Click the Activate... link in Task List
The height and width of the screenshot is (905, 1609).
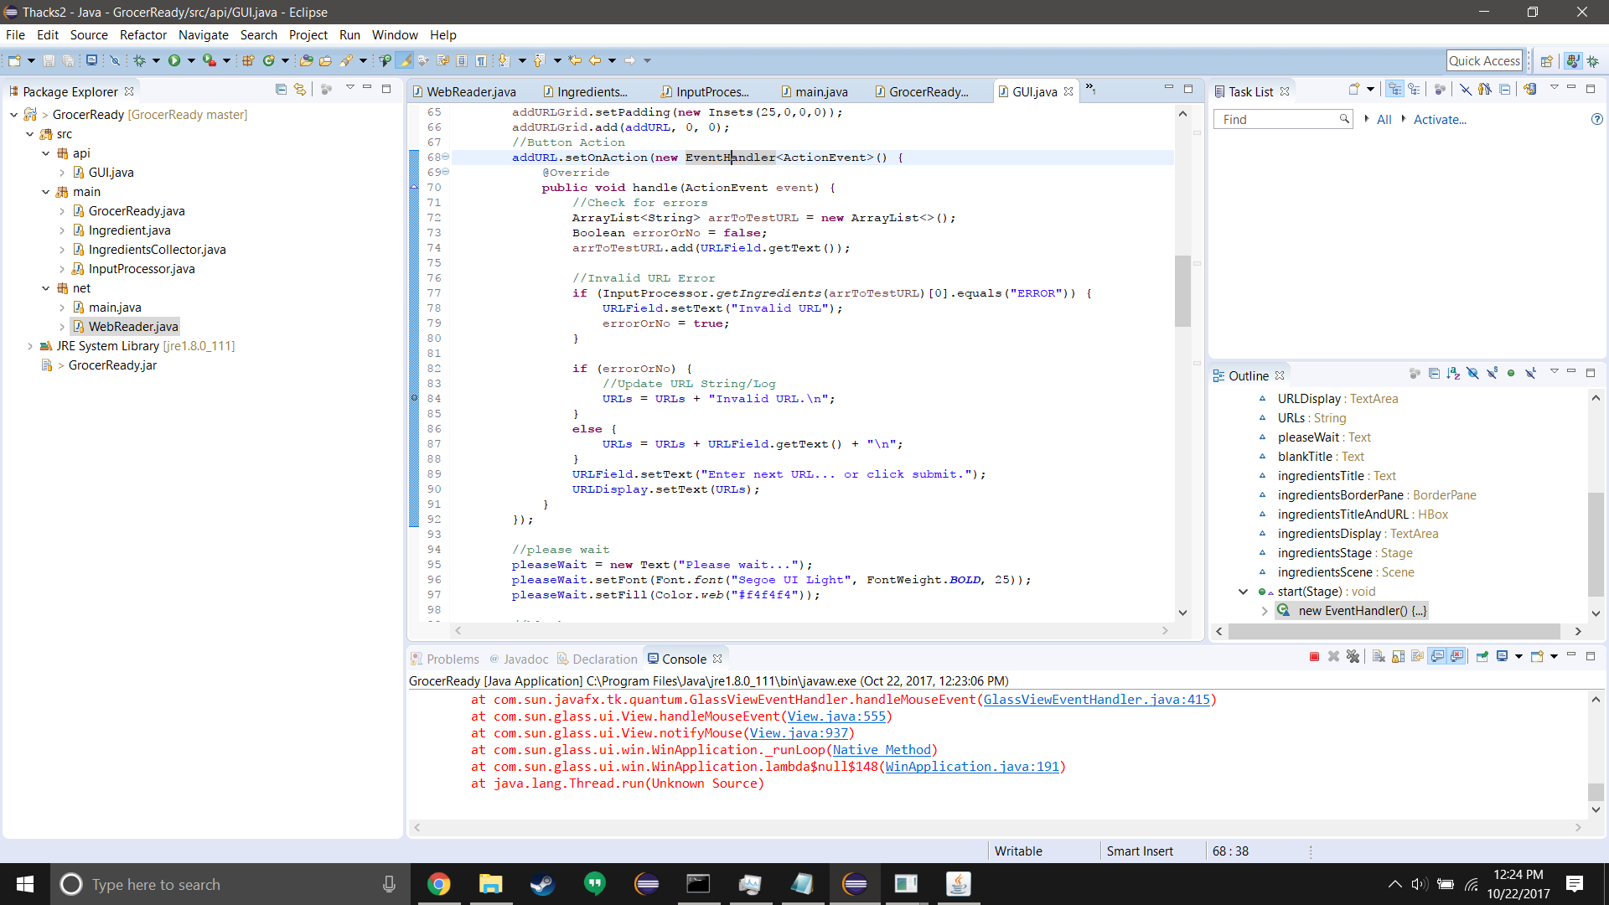coord(1439,120)
